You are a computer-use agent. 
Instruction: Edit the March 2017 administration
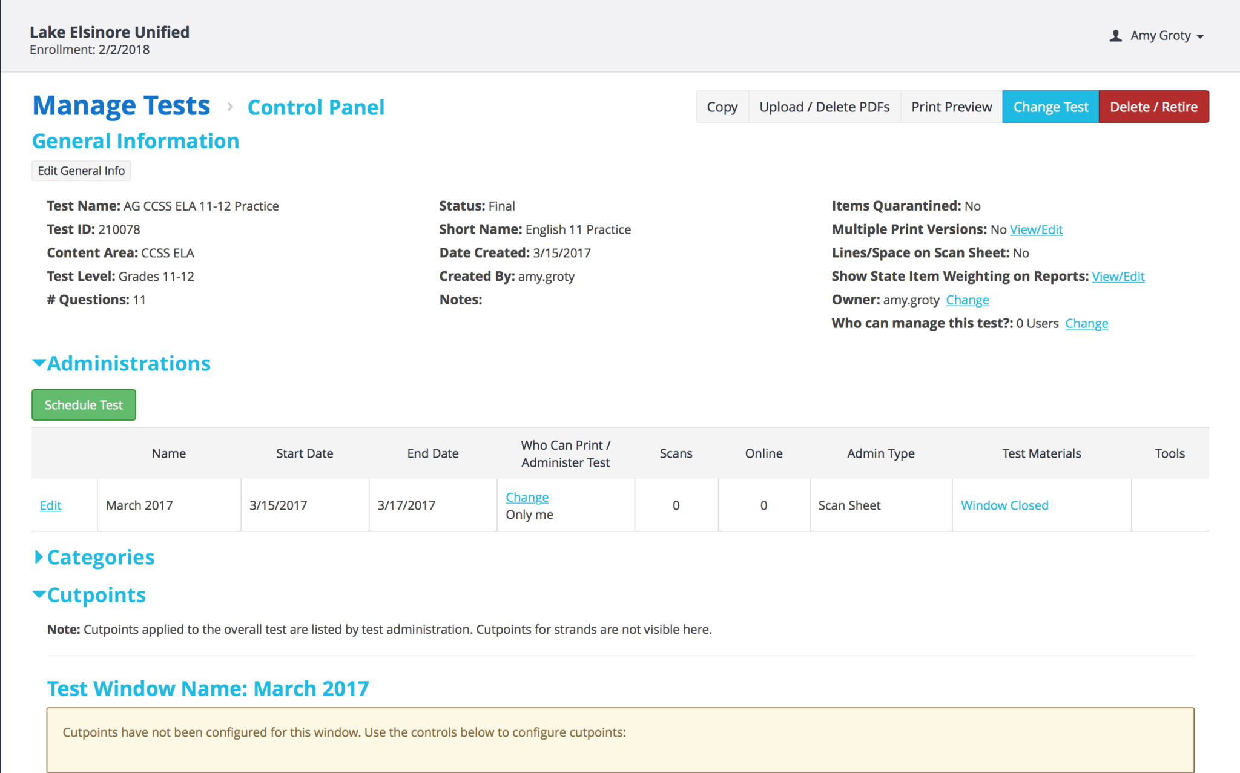point(51,505)
